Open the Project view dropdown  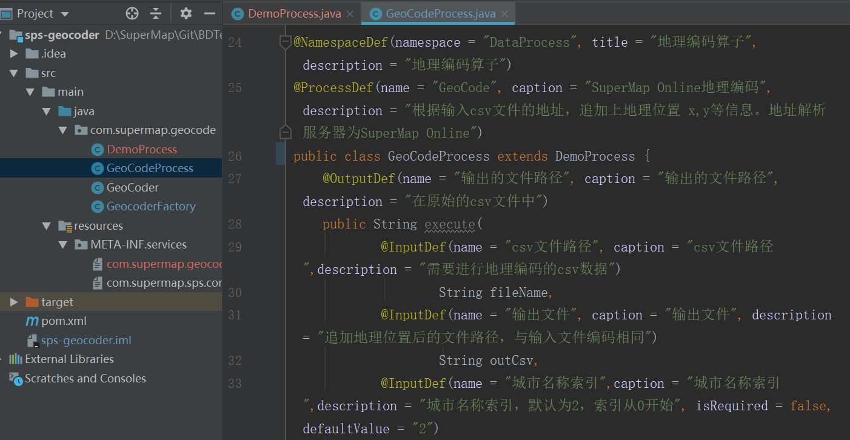[65, 14]
